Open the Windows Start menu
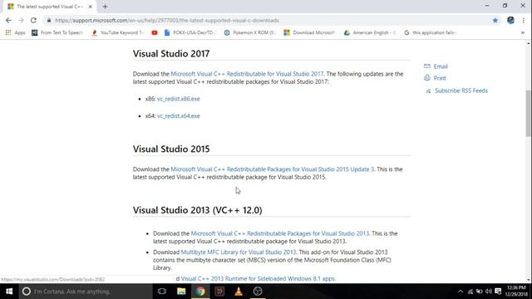 (9, 292)
